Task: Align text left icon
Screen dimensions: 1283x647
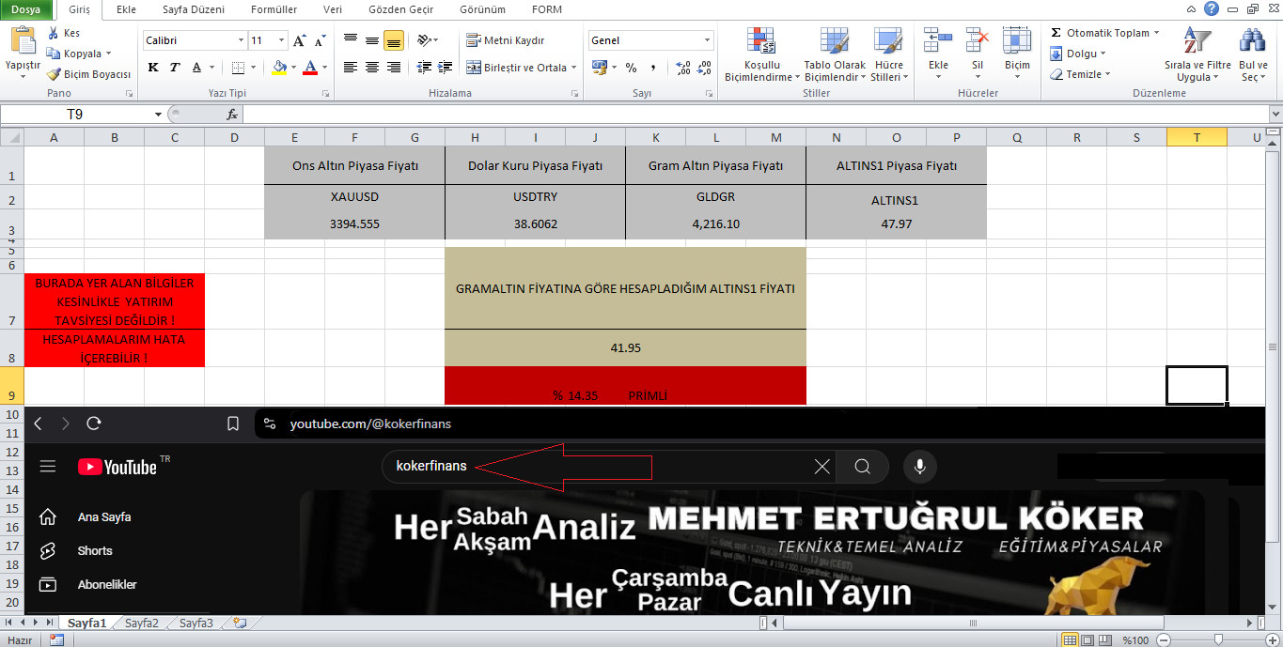Action: click(351, 68)
